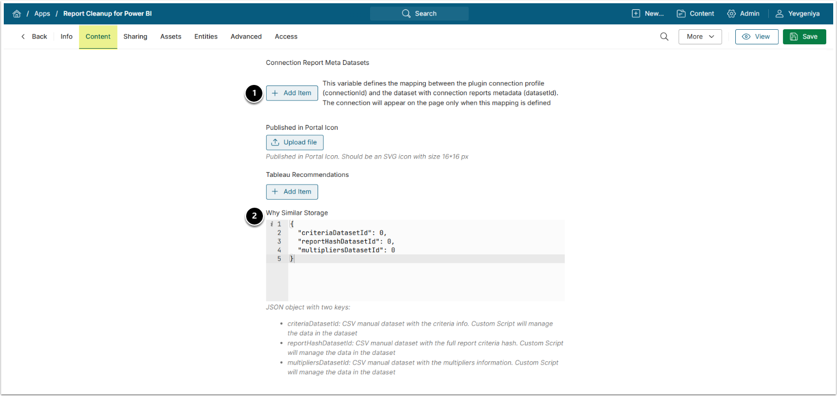Click the magnifier icon in the toolbar
The height and width of the screenshot is (396, 837).
[664, 37]
